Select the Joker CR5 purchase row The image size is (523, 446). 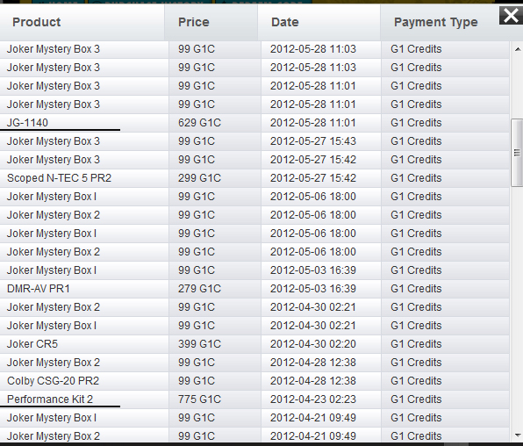tap(254, 344)
